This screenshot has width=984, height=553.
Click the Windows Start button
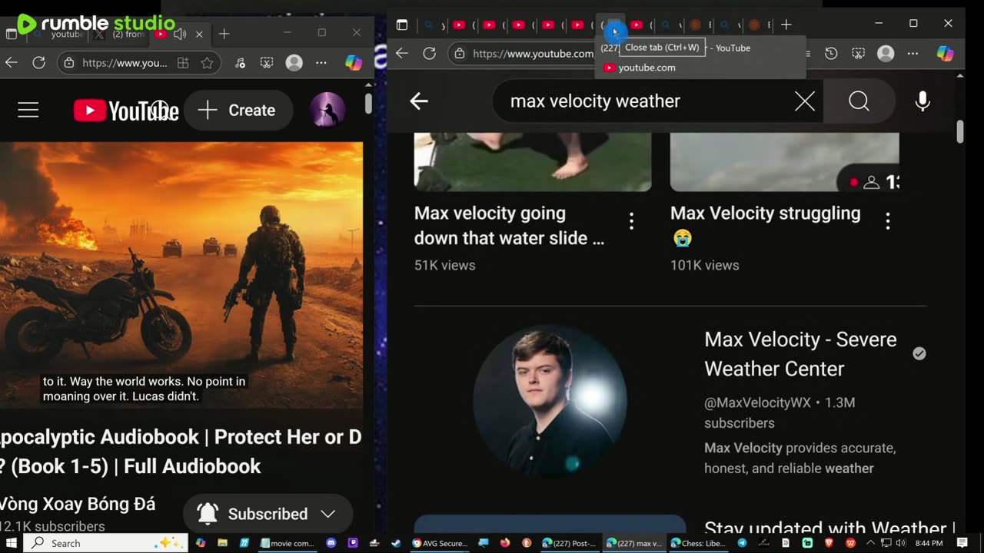tap(11, 543)
